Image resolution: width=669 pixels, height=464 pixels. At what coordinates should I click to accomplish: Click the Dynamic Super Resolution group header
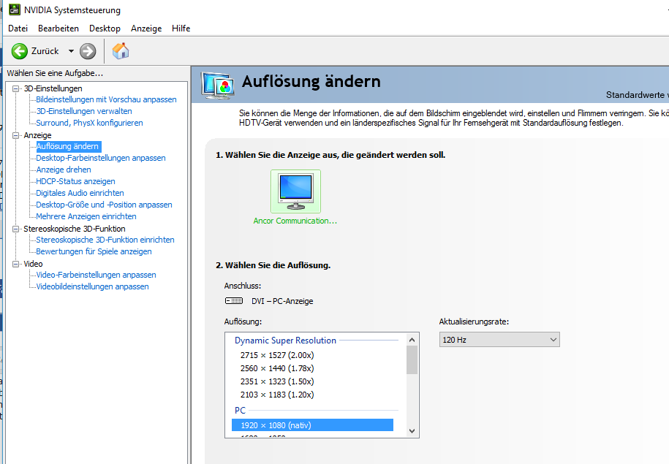click(x=285, y=341)
